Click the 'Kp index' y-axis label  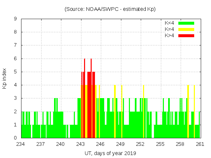pos(5,78)
